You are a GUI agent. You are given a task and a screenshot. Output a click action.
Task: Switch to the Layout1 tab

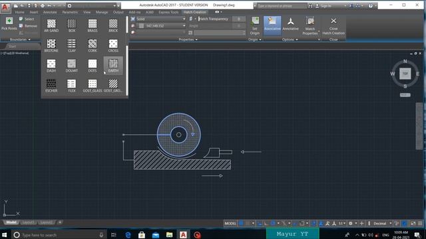click(28, 222)
